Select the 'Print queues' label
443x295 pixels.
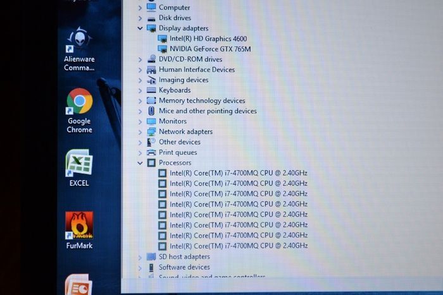(x=178, y=153)
